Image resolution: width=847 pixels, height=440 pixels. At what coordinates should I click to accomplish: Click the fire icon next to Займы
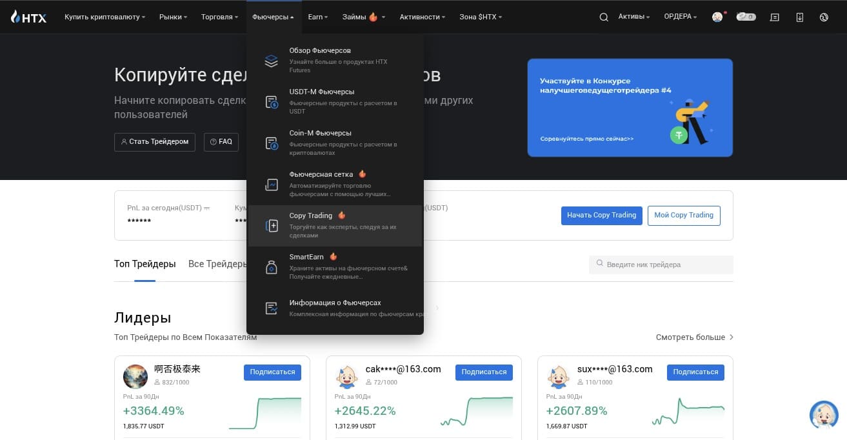(373, 17)
